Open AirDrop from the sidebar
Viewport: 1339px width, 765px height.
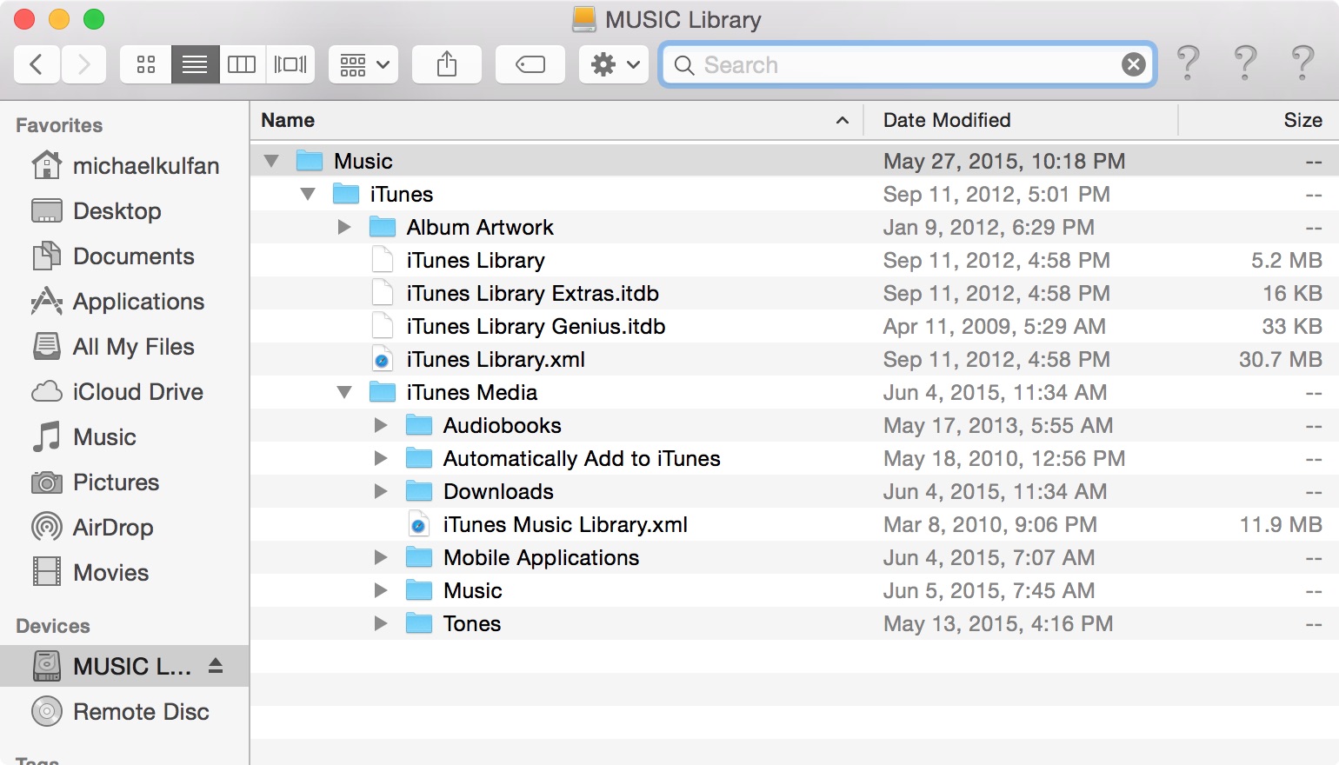[x=124, y=528]
